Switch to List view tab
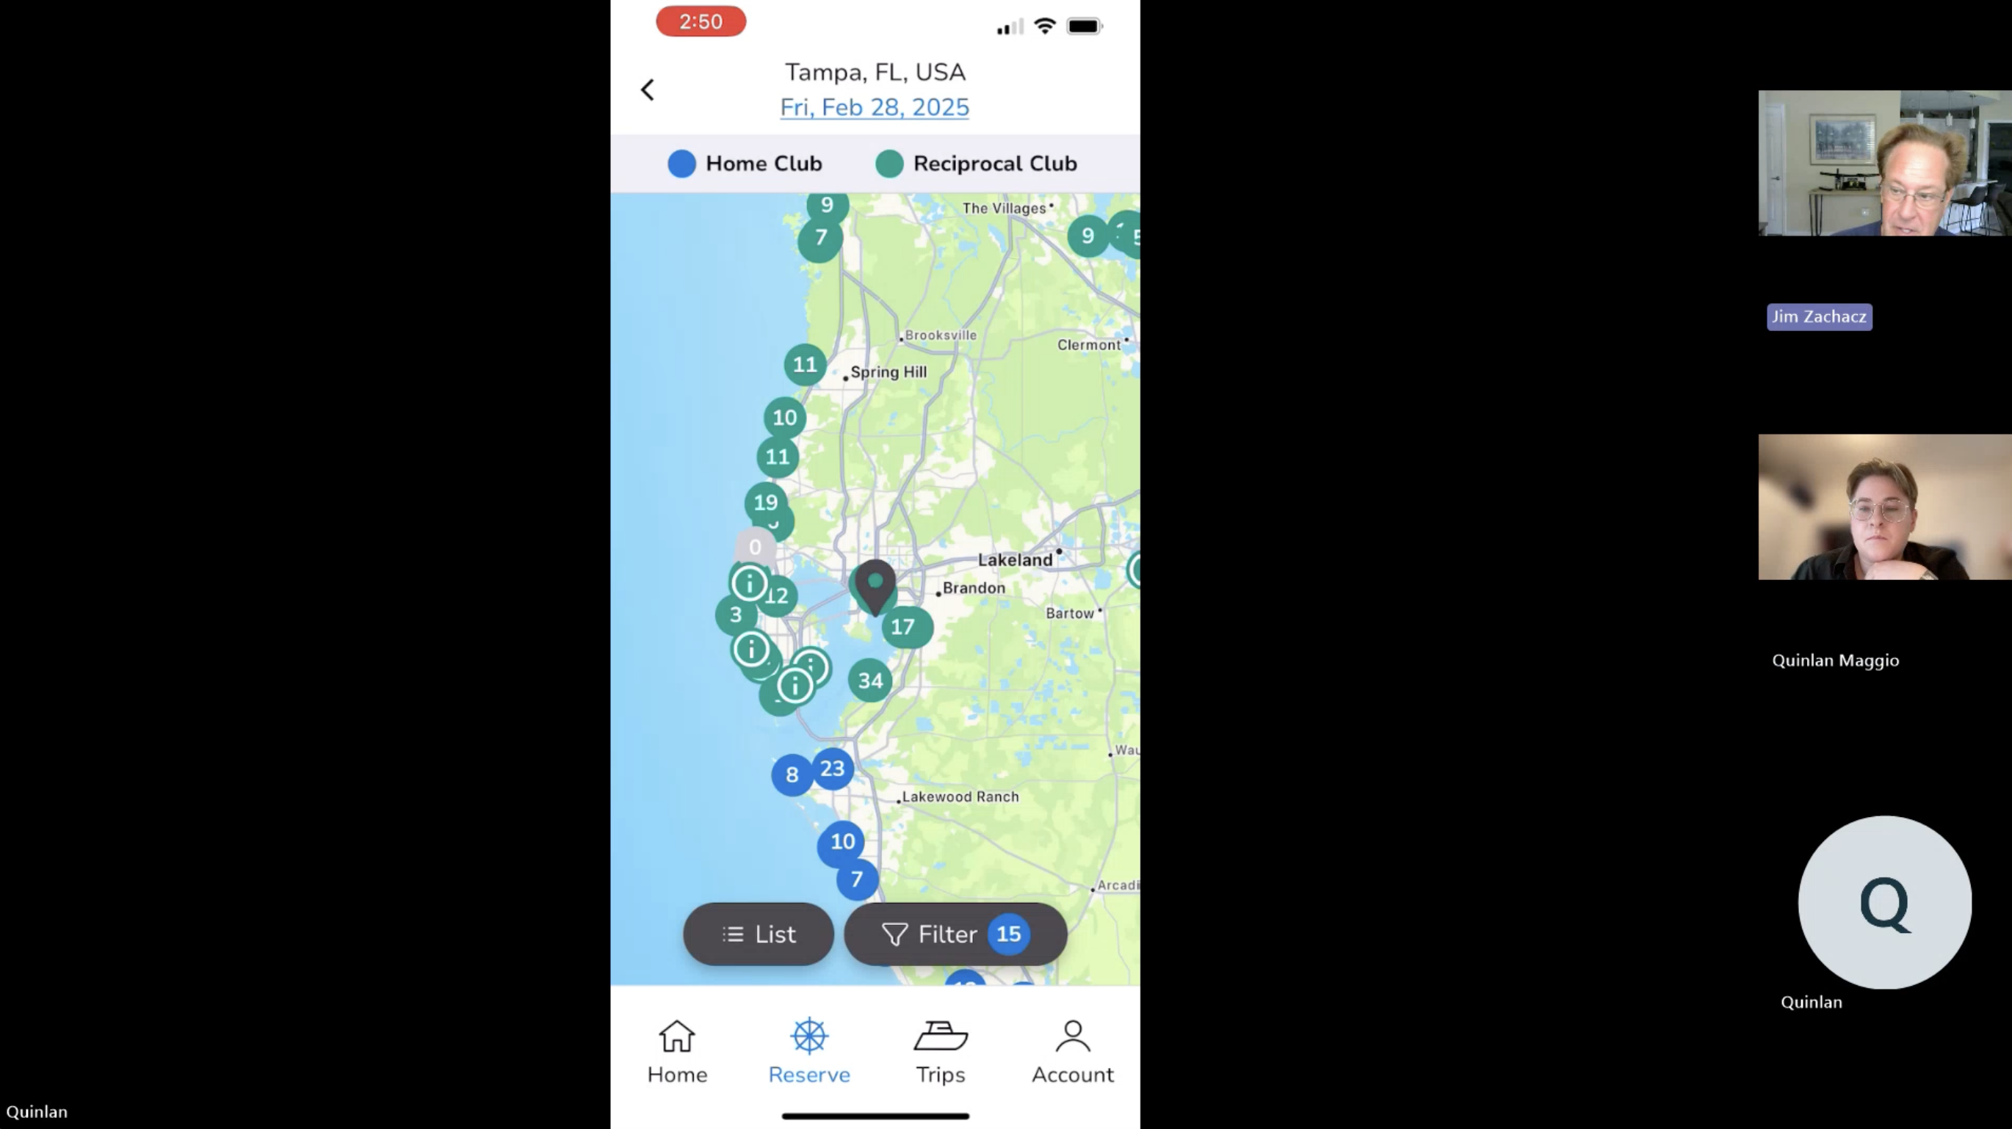 (x=759, y=933)
